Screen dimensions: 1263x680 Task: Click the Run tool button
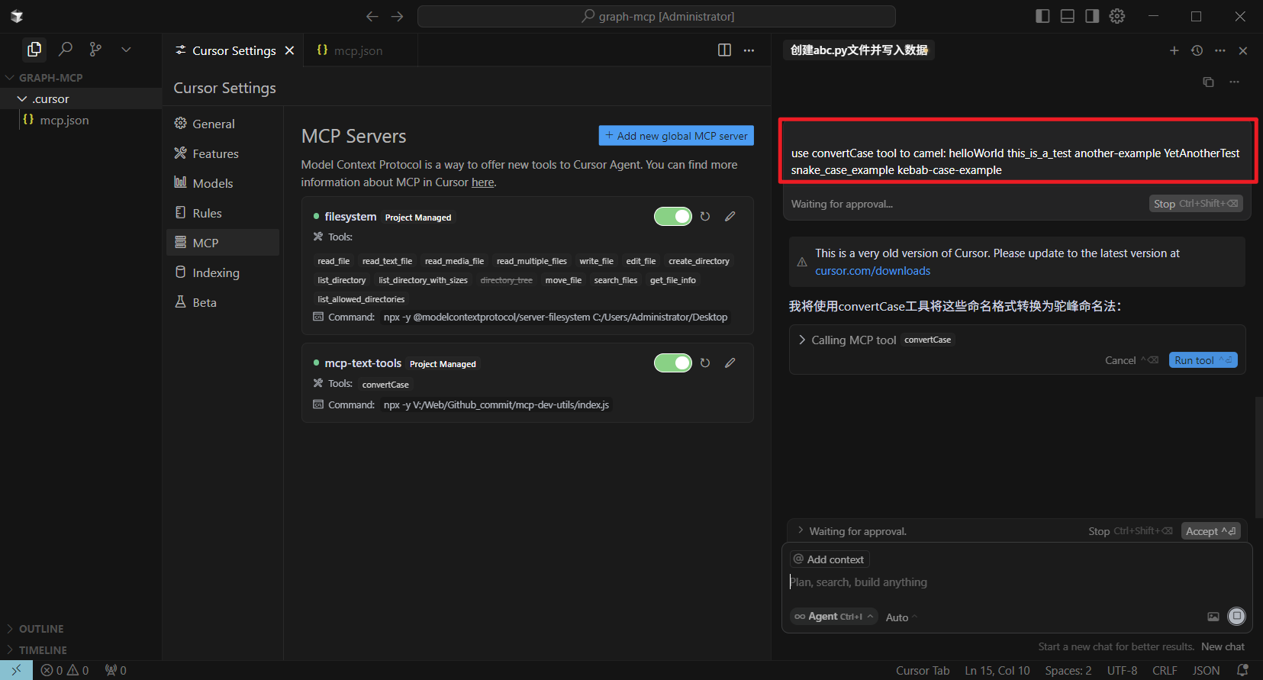(x=1203, y=360)
